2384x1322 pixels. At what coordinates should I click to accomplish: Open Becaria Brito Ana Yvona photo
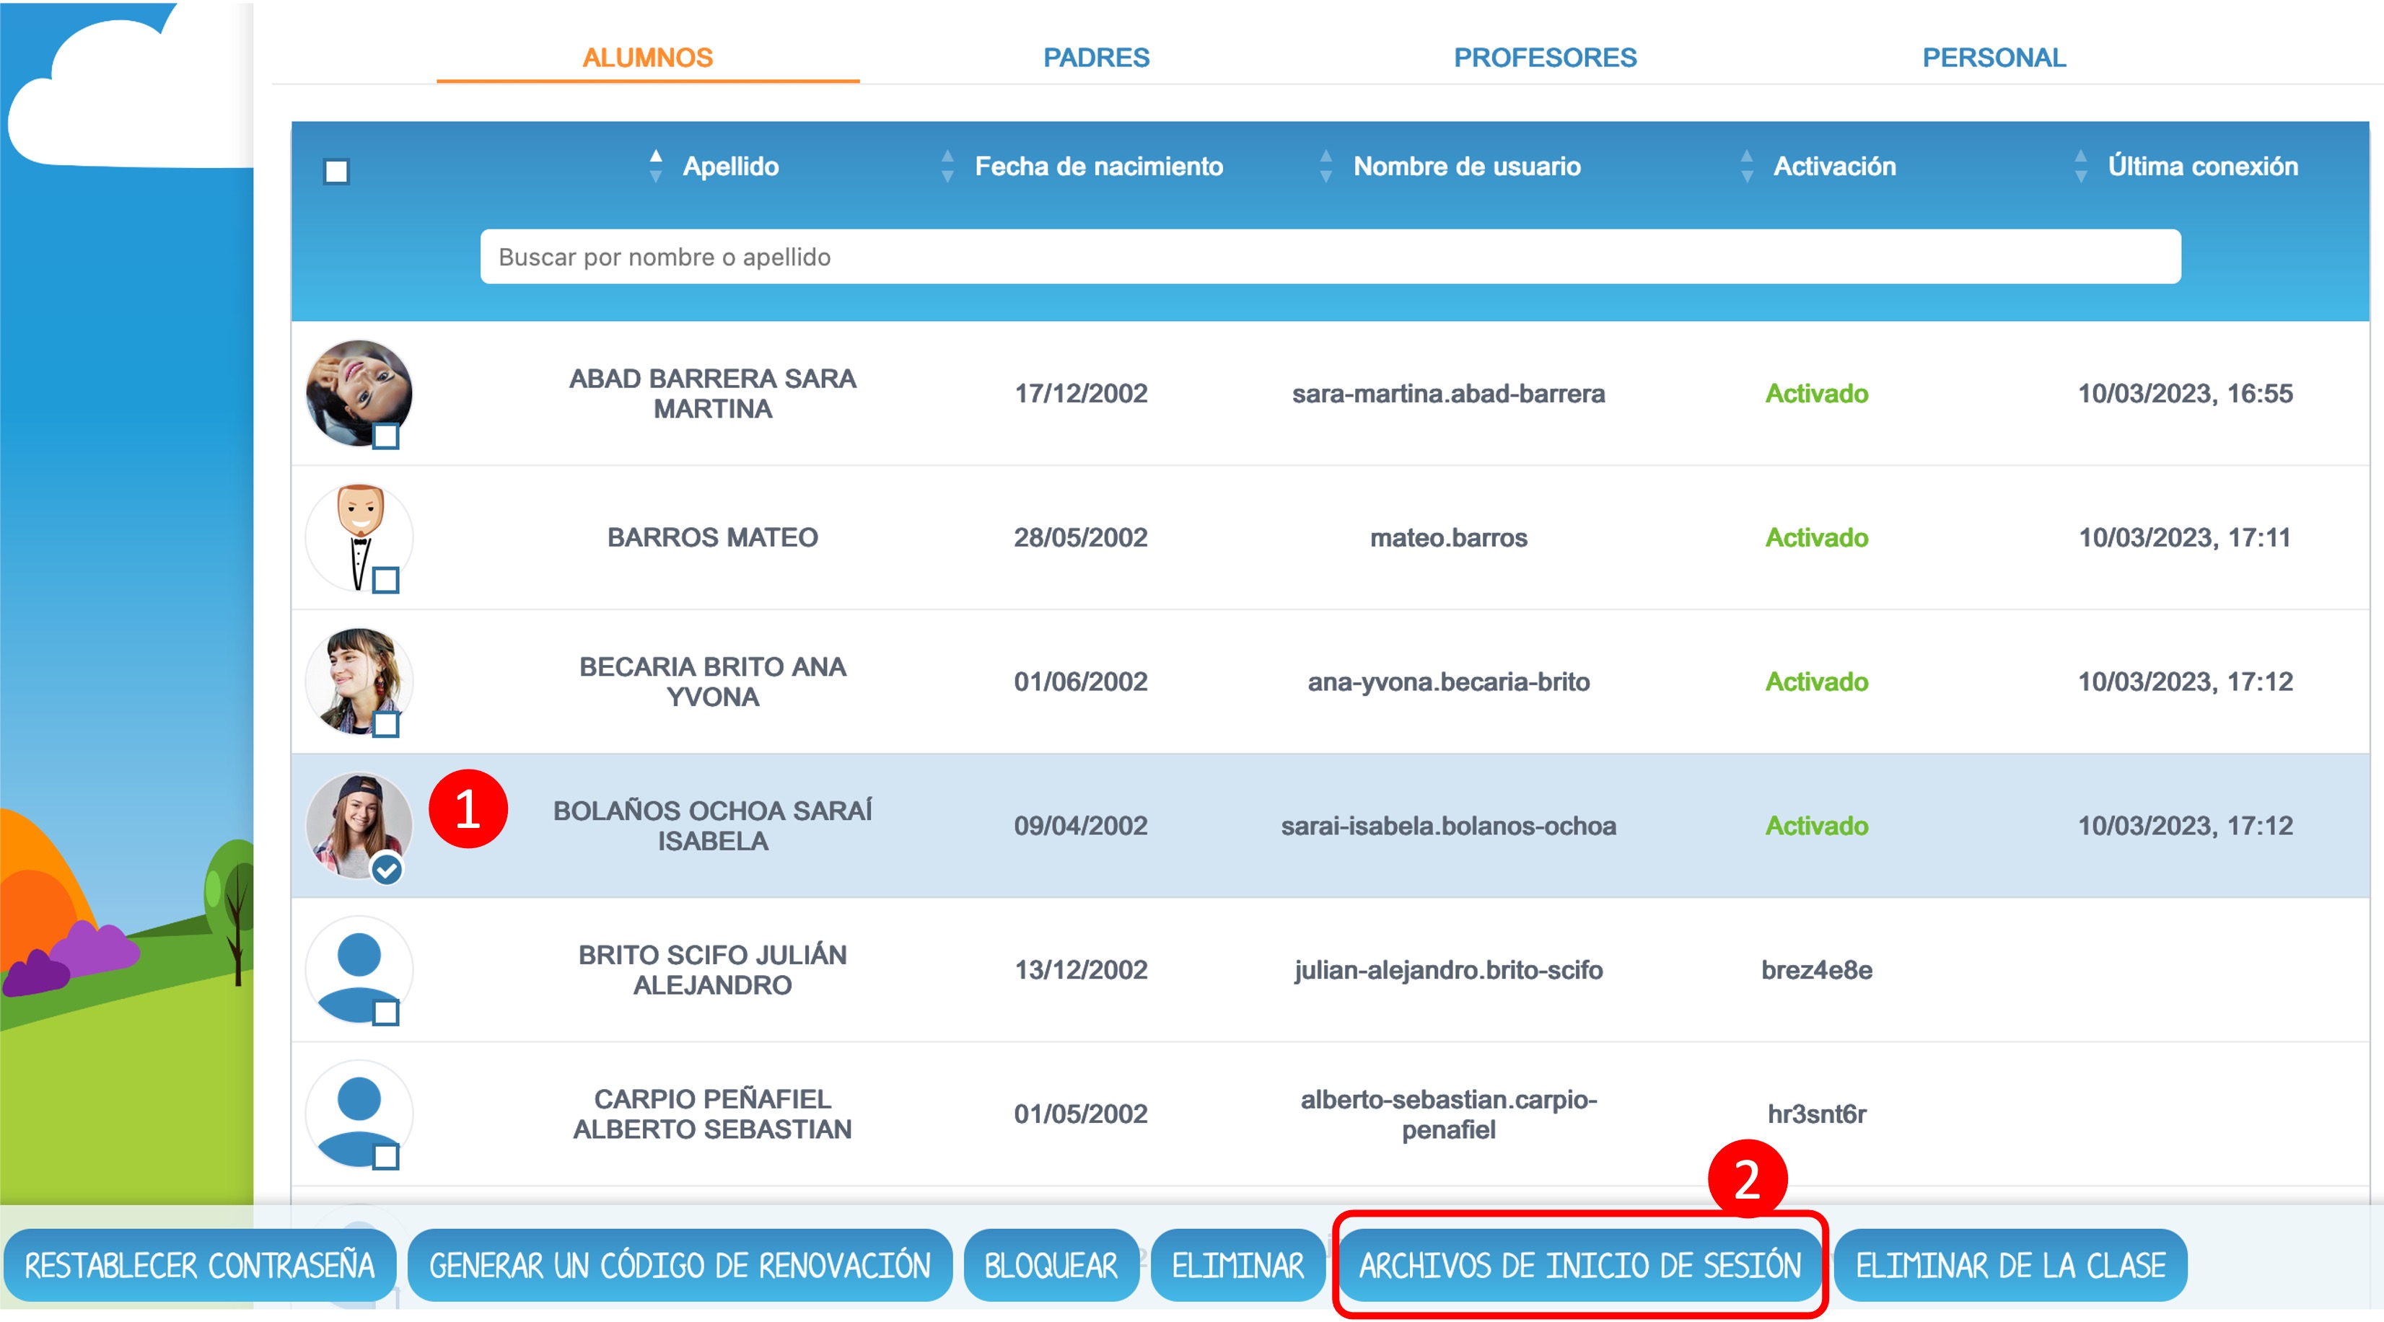pos(358,682)
